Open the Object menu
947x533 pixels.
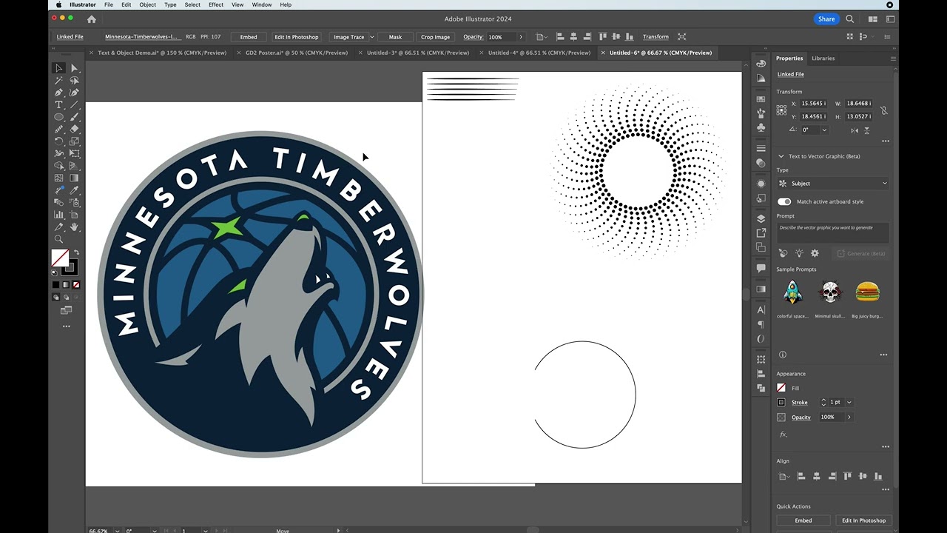[148, 4]
